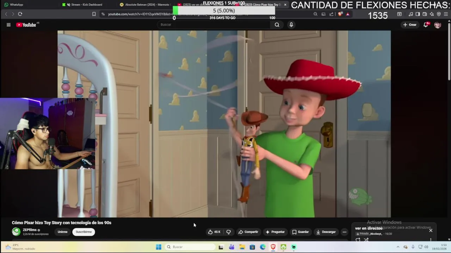
Task: Click the YouTube search magnifier button
Action: point(277,25)
